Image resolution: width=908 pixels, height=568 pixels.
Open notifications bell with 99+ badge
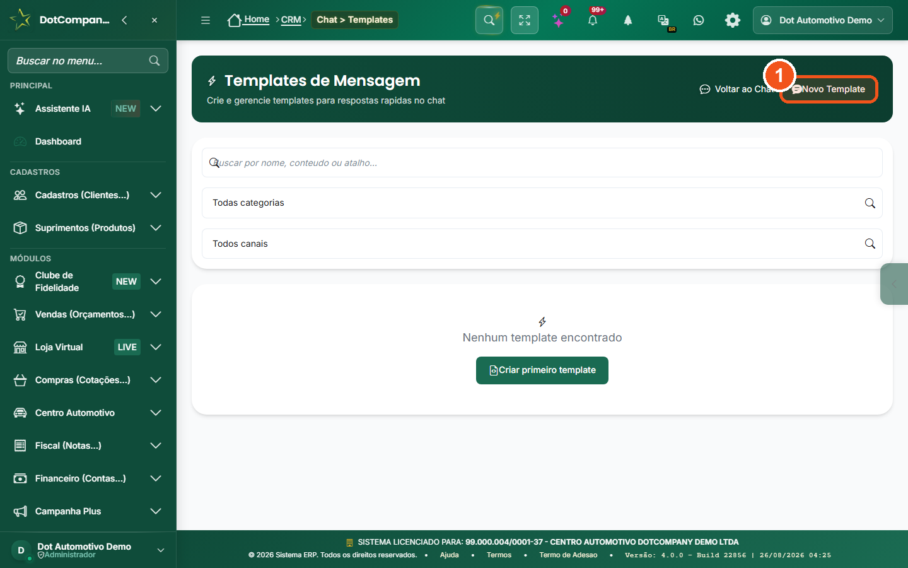tap(593, 20)
